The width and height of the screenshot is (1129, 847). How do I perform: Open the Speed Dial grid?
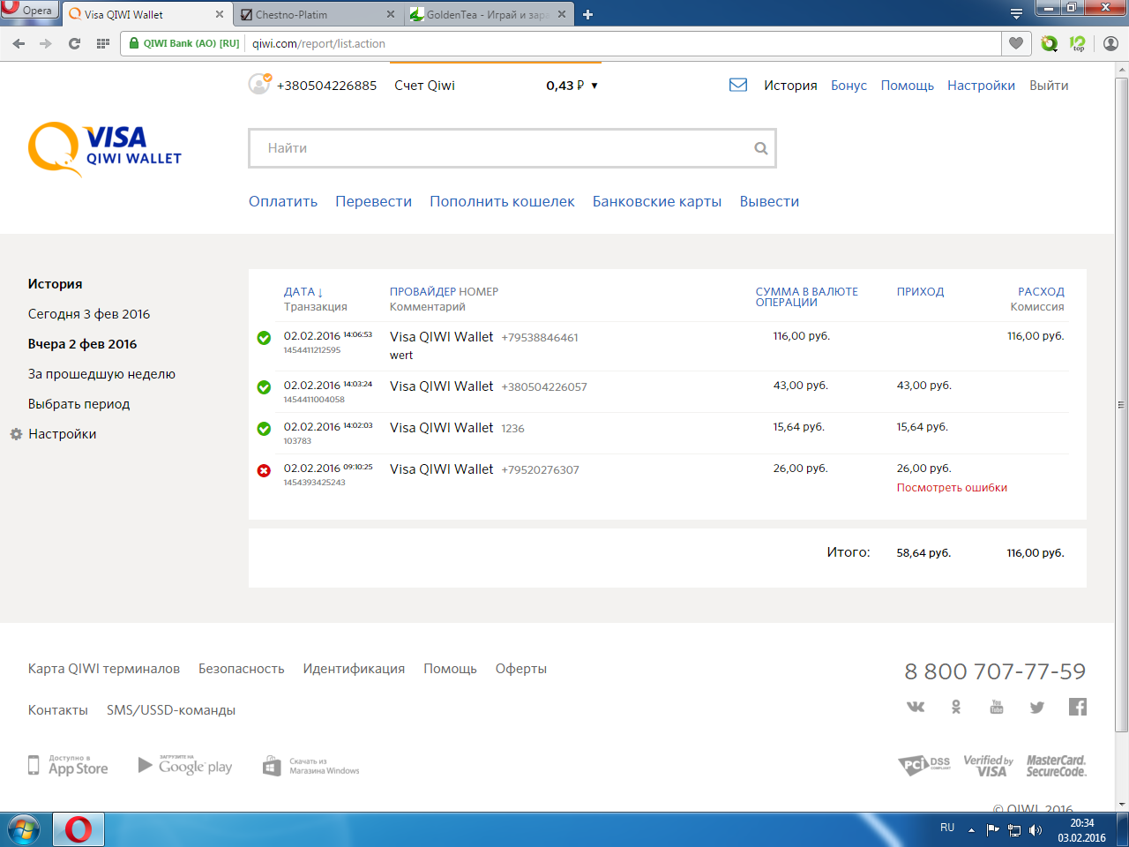click(102, 43)
